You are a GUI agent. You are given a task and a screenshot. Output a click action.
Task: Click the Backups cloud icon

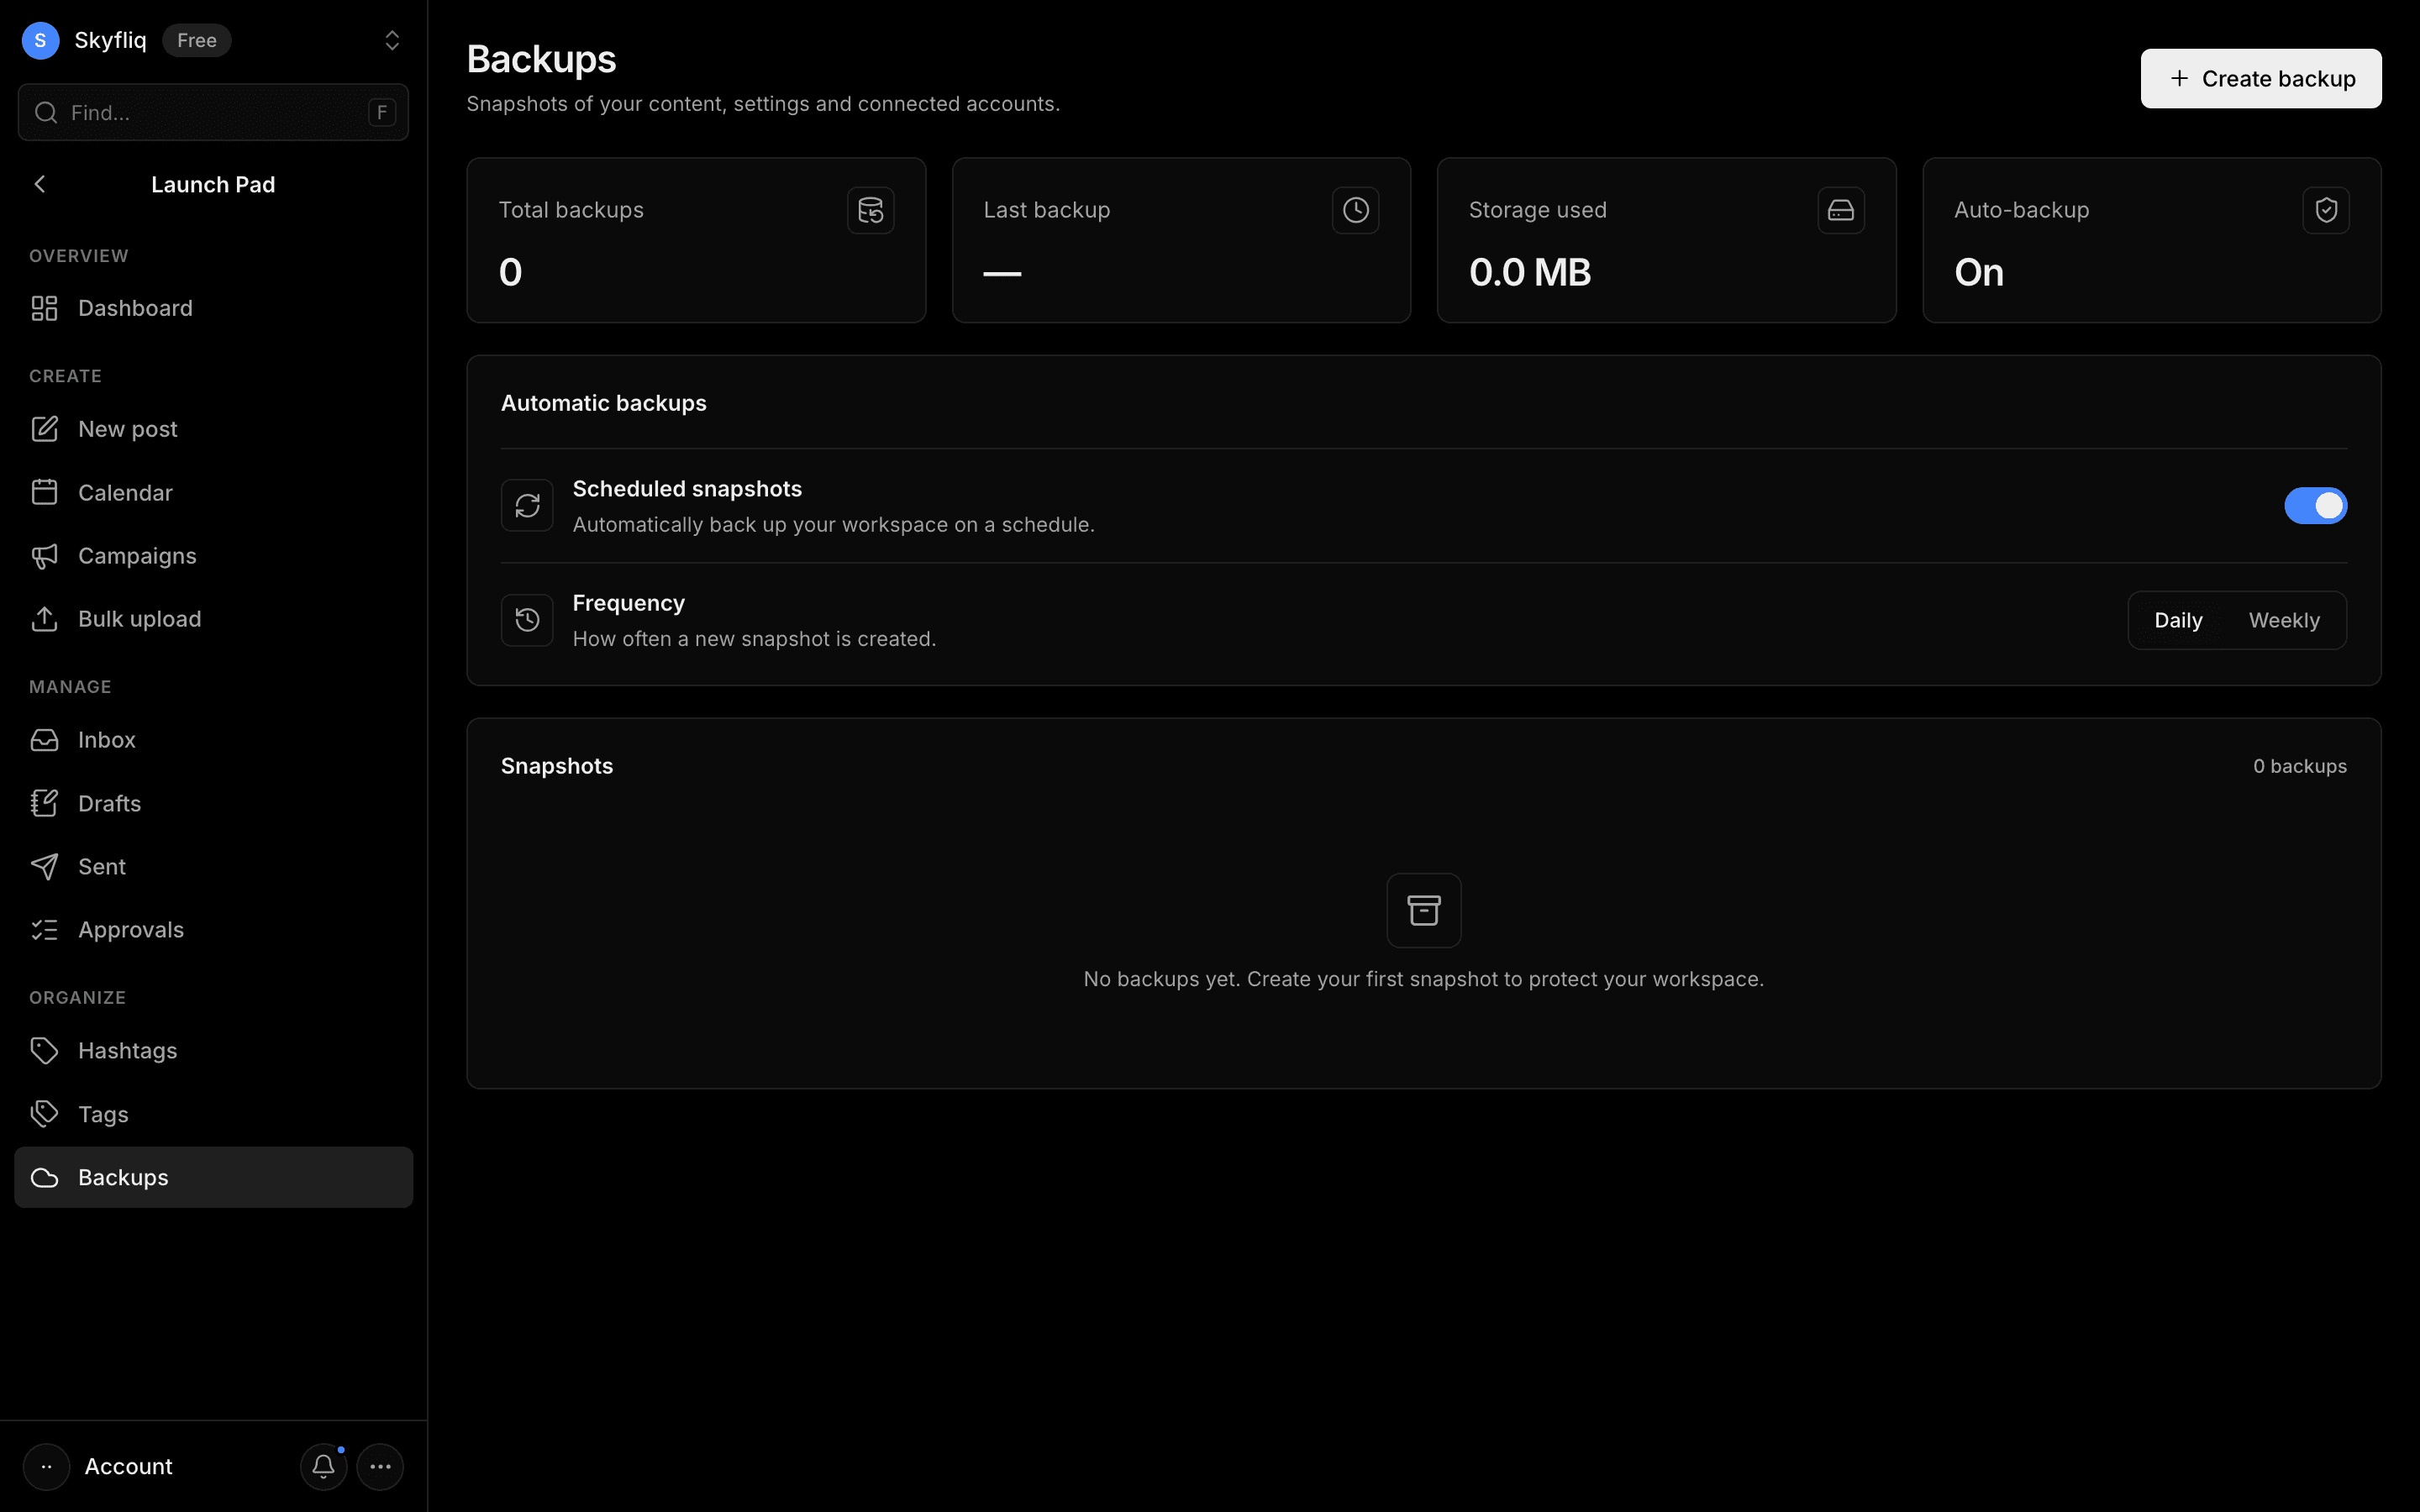44,1177
